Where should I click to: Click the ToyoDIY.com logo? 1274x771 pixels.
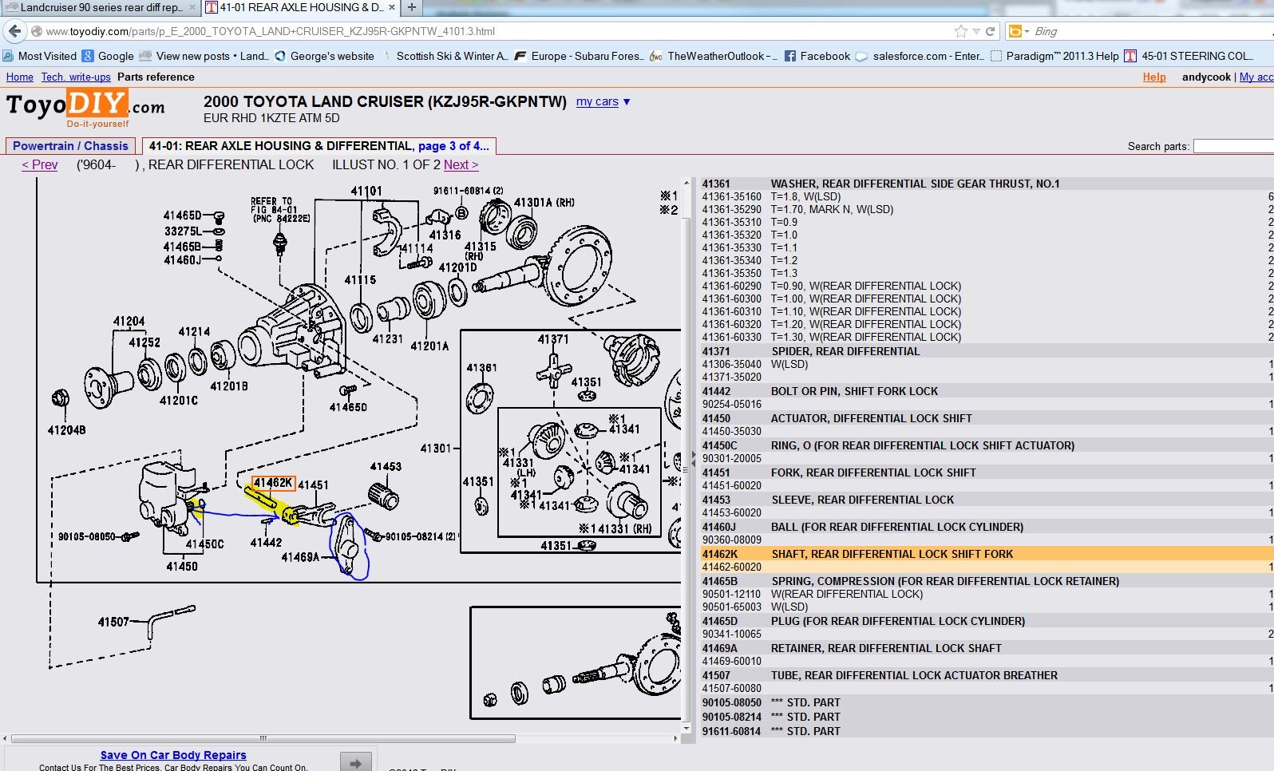pyautogui.click(x=85, y=108)
